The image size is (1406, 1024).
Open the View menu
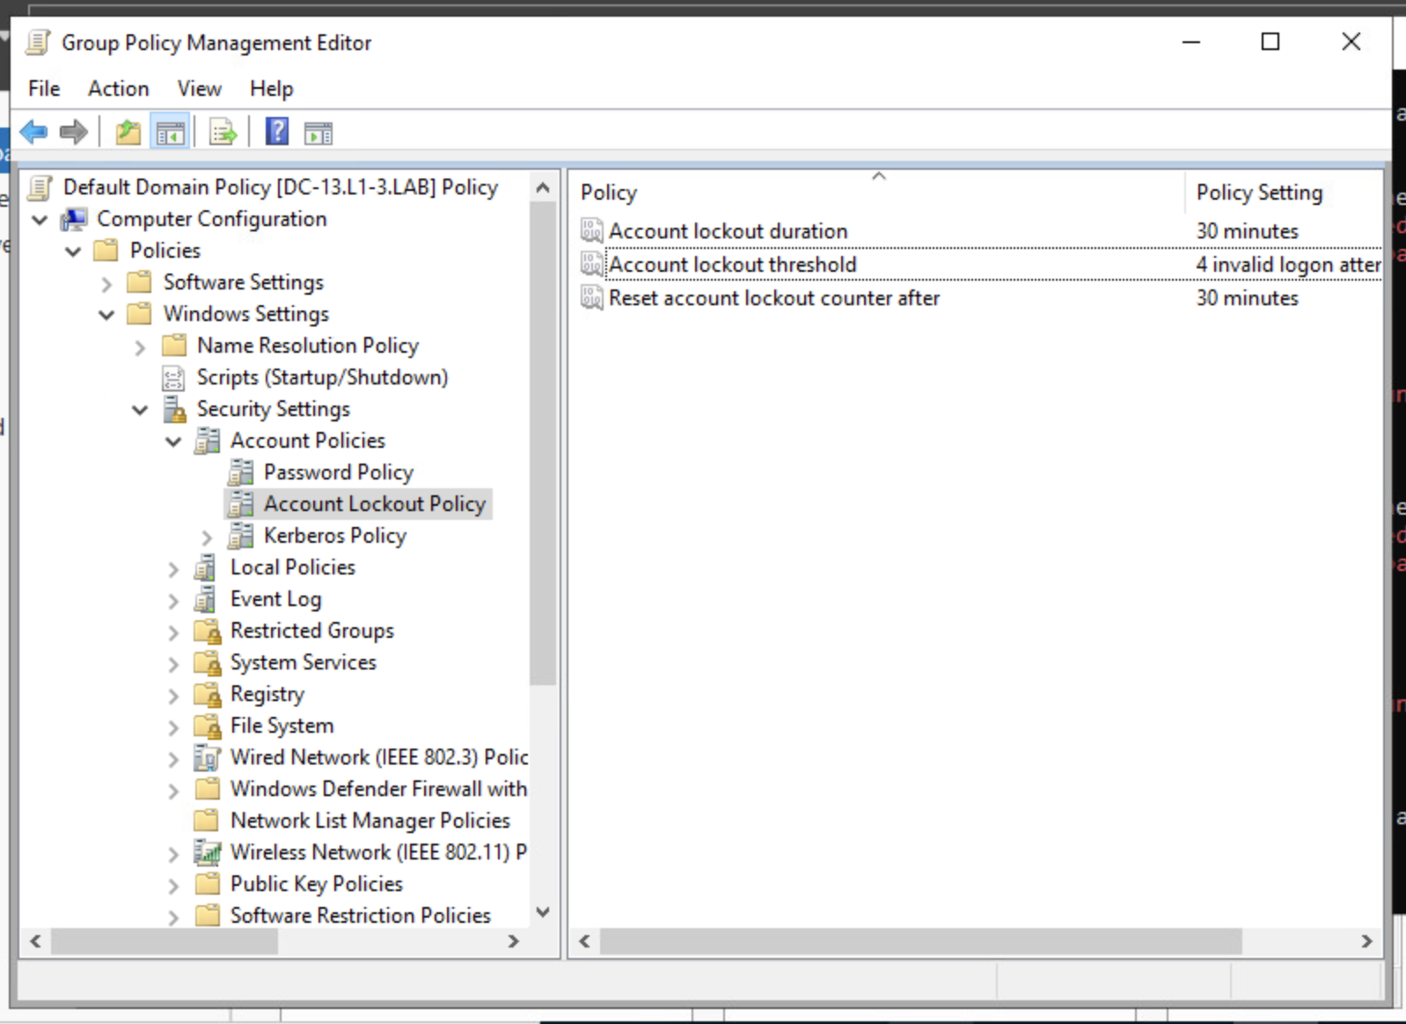coord(200,89)
